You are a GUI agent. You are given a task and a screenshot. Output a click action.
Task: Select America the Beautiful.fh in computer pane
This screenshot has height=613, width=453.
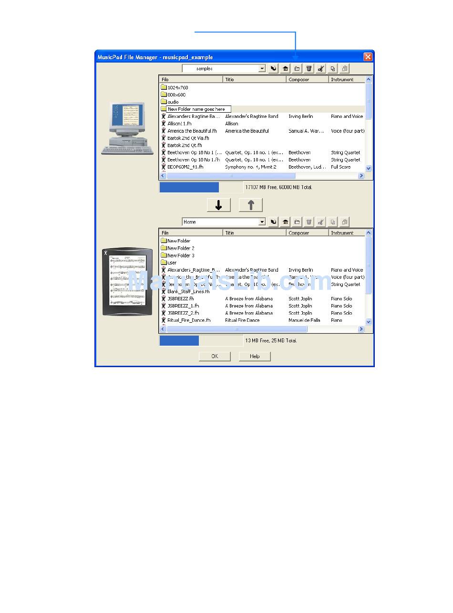tap(189, 131)
